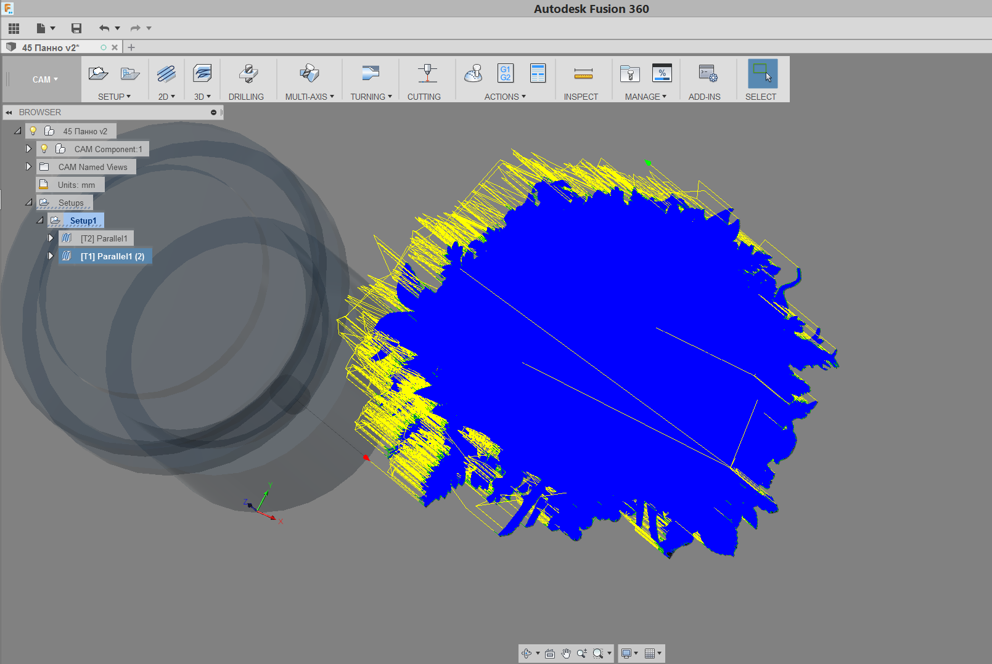Select the Cutting operation icon
This screenshot has width=992, height=664.
427,74
